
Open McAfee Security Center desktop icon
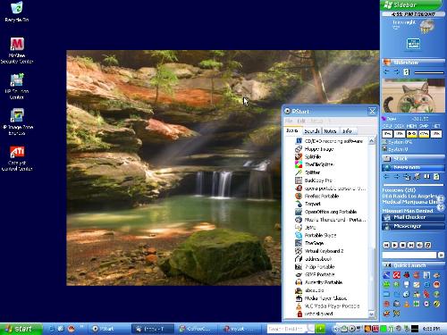(x=17, y=50)
